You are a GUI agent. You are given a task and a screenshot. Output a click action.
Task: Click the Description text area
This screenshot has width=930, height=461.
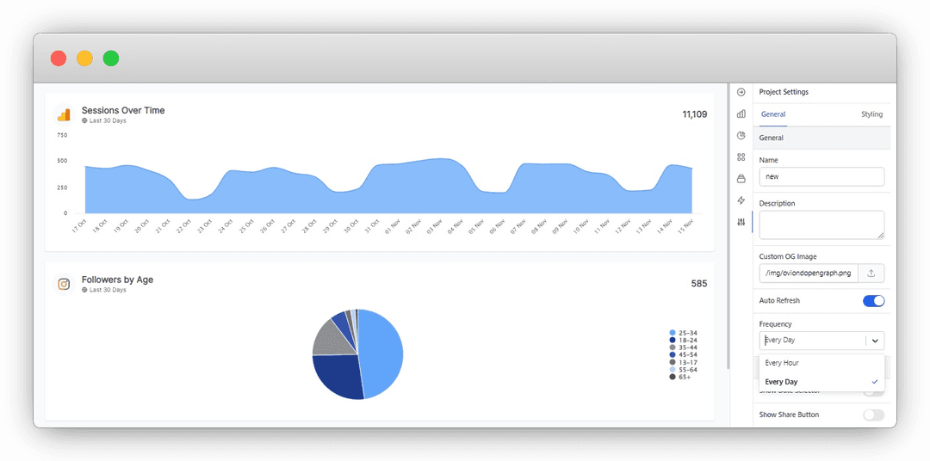click(821, 225)
